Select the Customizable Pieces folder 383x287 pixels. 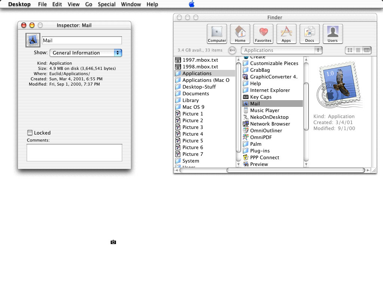click(x=272, y=64)
